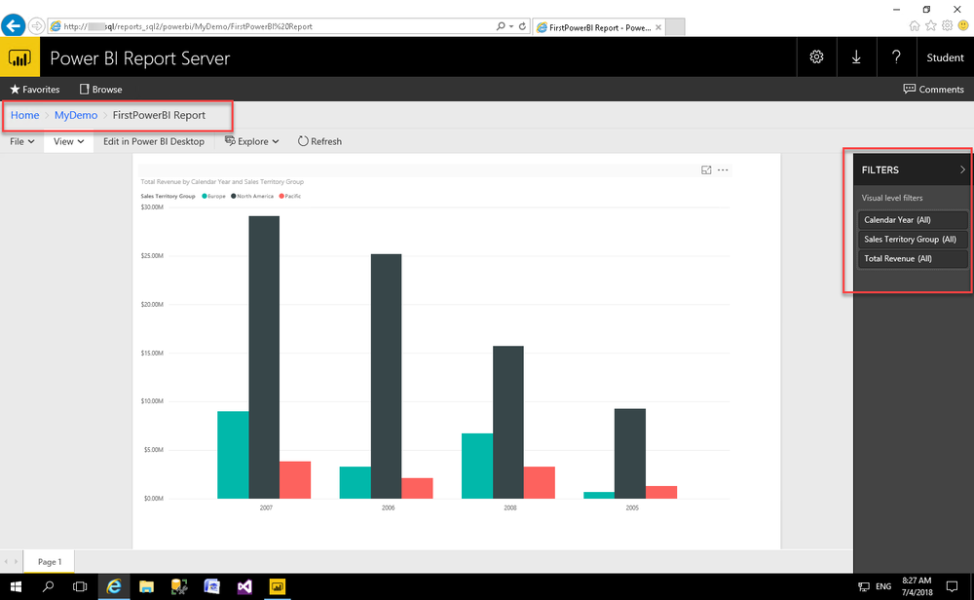Open more options ellipsis on the chart

pos(723,169)
